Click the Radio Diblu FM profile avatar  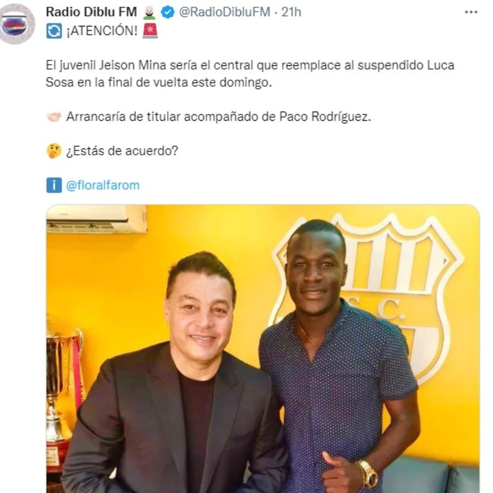pyautogui.click(x=17, y=24)
